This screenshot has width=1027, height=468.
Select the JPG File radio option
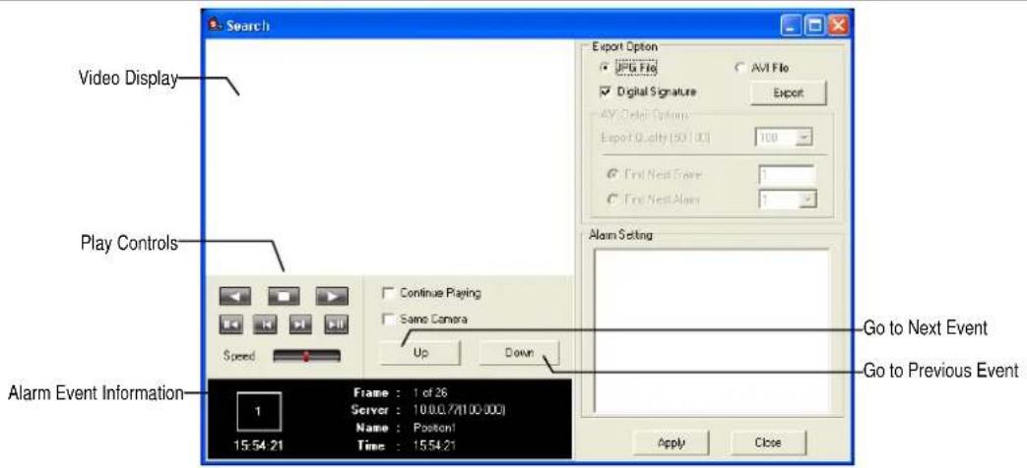[605, 67]
